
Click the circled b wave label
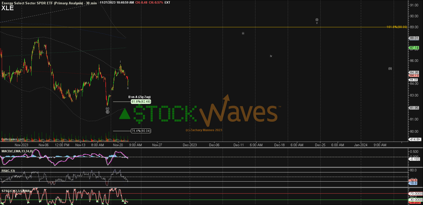107,112
